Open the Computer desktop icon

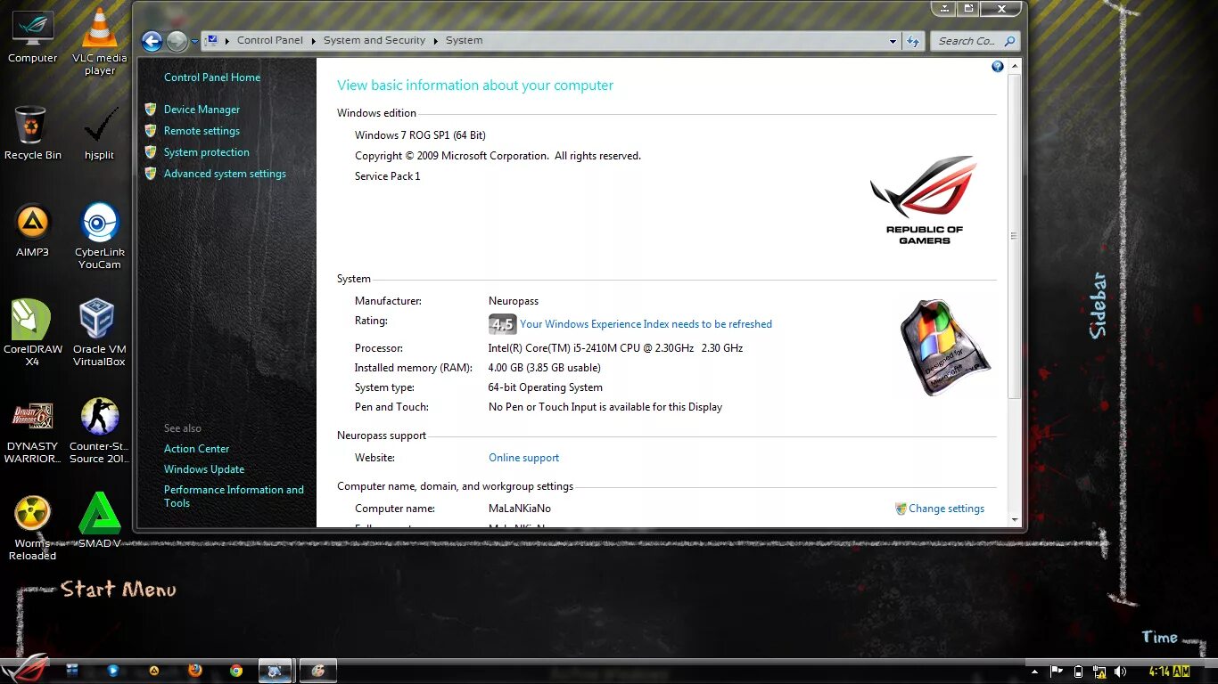pyautogui.click(x=33, y=37)
